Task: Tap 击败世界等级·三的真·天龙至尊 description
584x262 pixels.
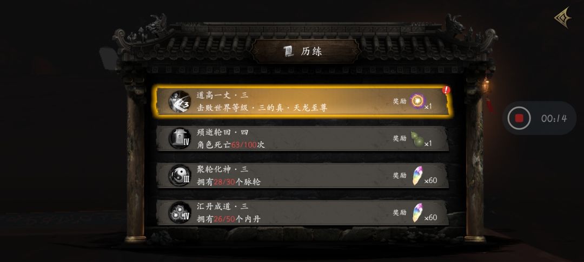Action: pyautogui.click(x=262, y=108)
